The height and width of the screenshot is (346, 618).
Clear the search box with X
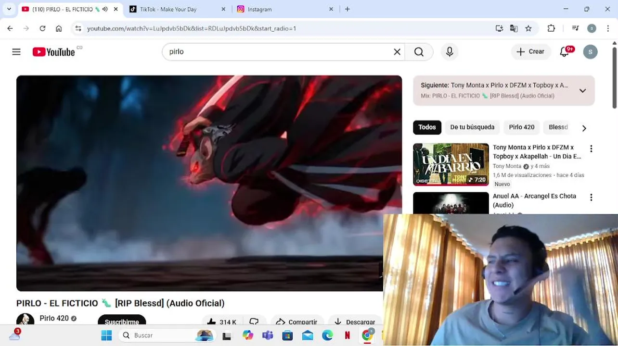tap(397, 52)
